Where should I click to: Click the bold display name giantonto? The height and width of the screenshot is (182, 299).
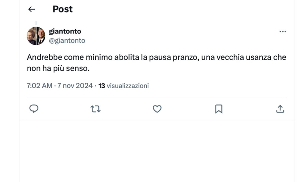(65, 31)
